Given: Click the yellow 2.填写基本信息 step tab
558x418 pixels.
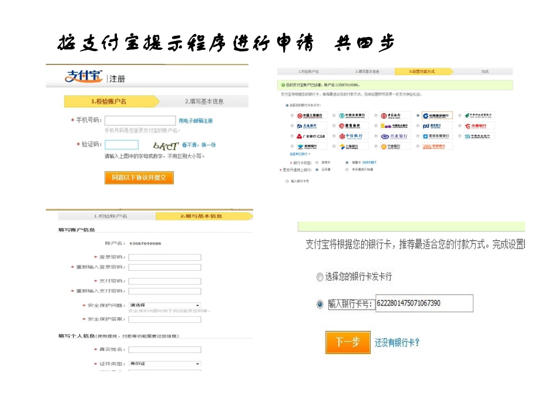Looking at the screenshot, I should point(204,216).
